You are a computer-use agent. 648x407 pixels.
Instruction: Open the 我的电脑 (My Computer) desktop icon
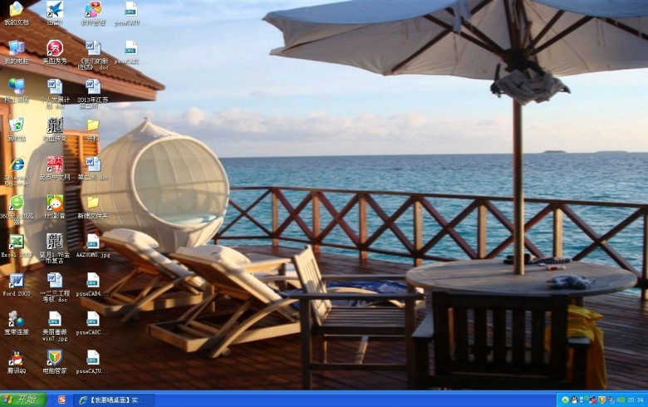[16, 48]
